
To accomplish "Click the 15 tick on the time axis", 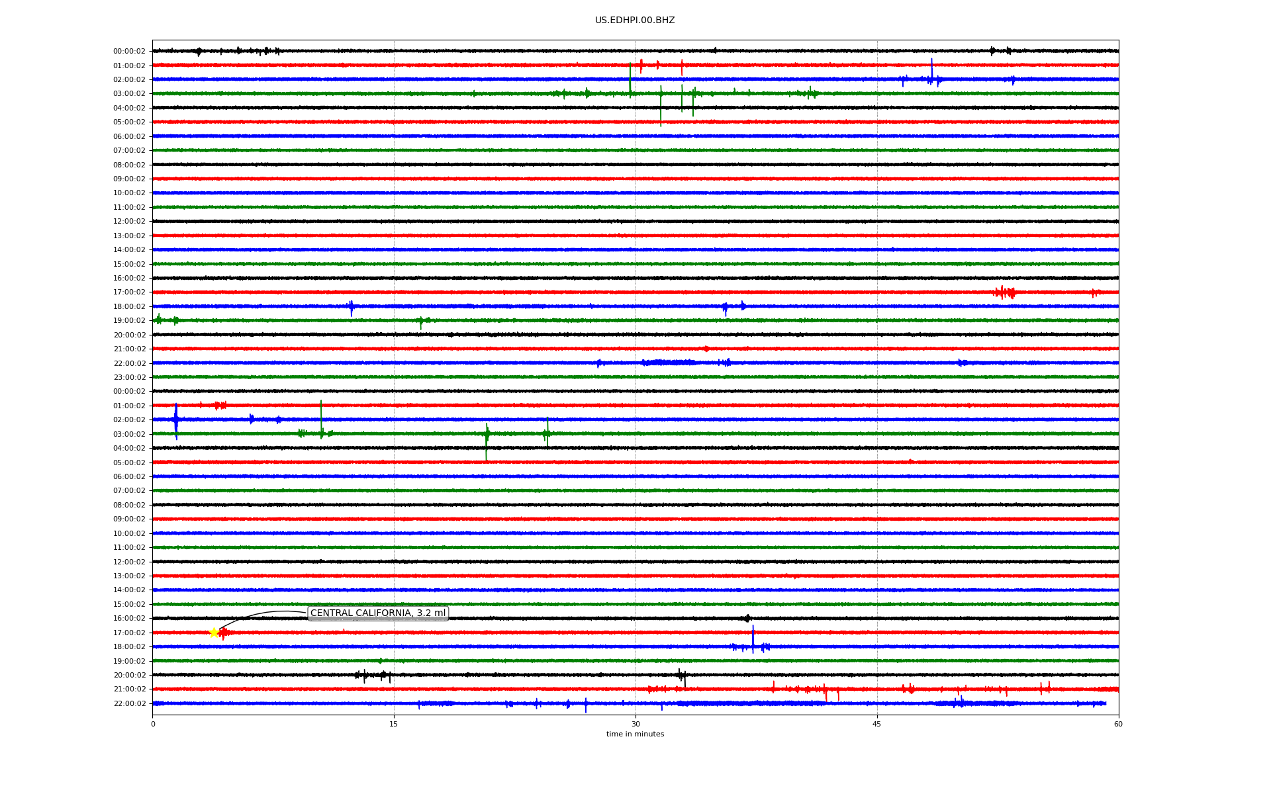I will point(394,724).
